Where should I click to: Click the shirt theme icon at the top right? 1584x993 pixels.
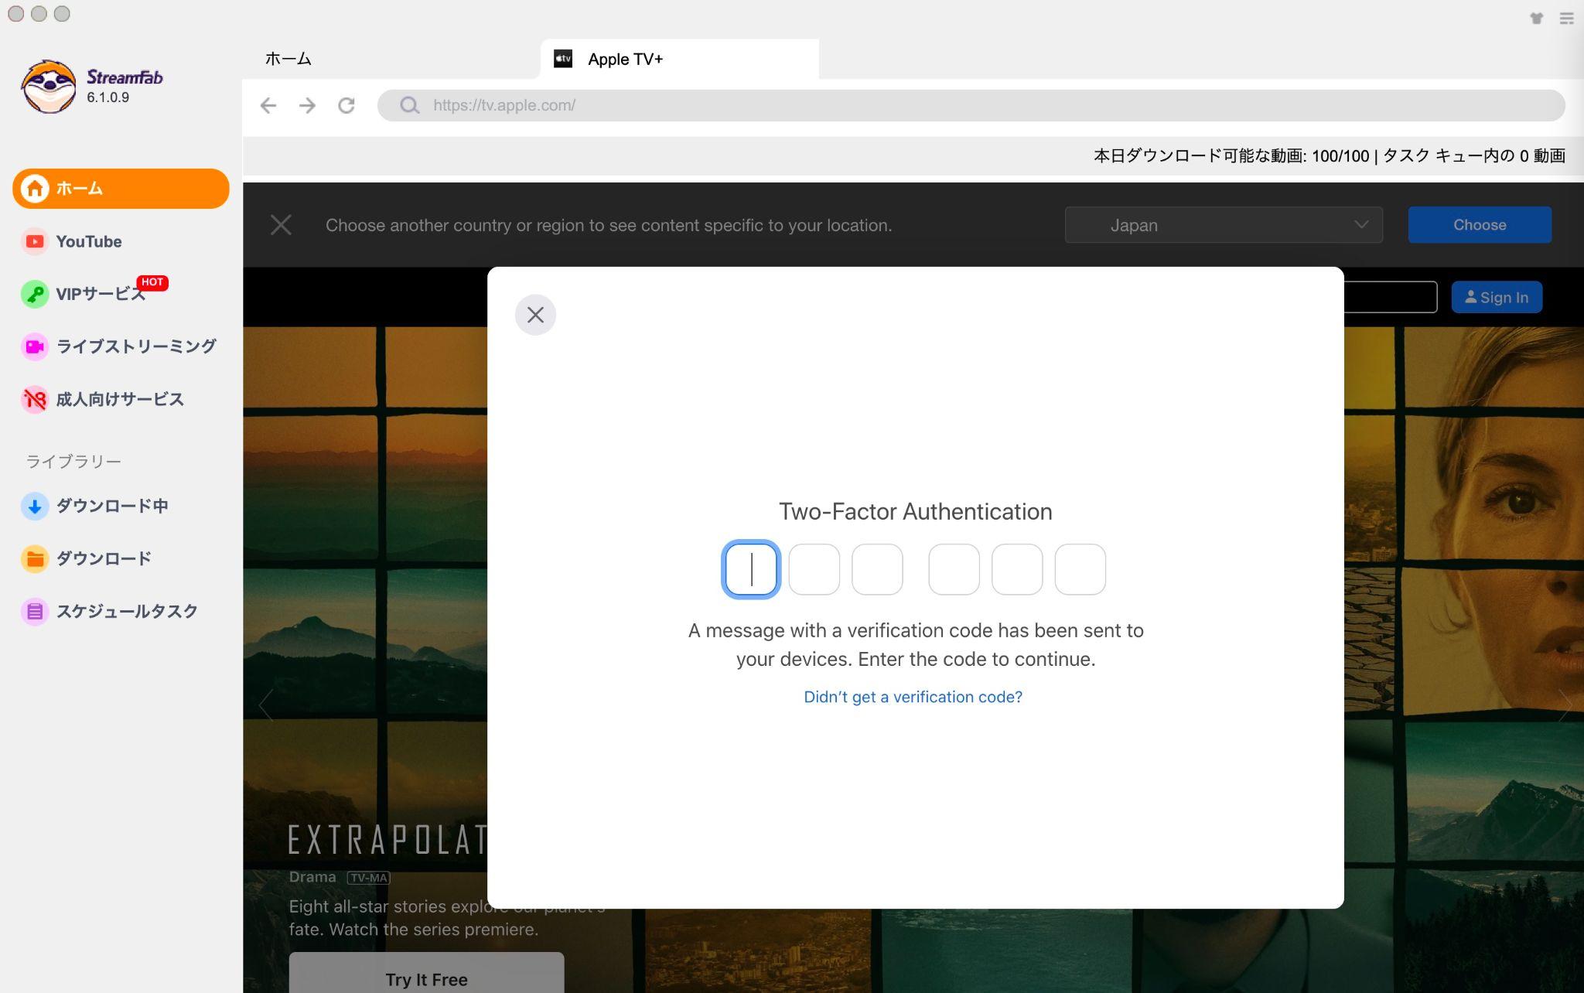pyautogui.click(x=1536, y=18)
